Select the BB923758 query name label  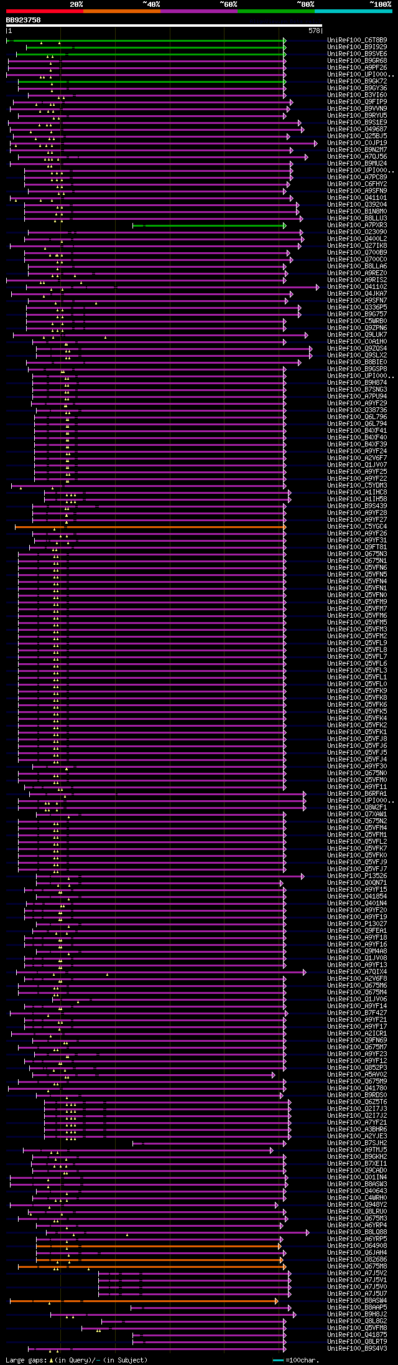[x=24, y=20]
